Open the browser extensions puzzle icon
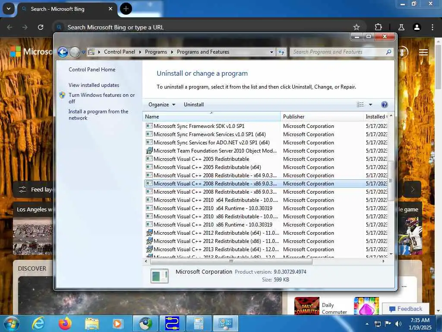Viewport: 442px width, 332px height. (x=378, y=27)
